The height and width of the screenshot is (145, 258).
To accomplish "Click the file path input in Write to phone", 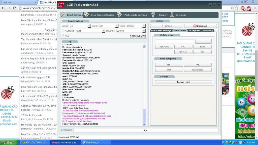I will [x=175, y=41].
